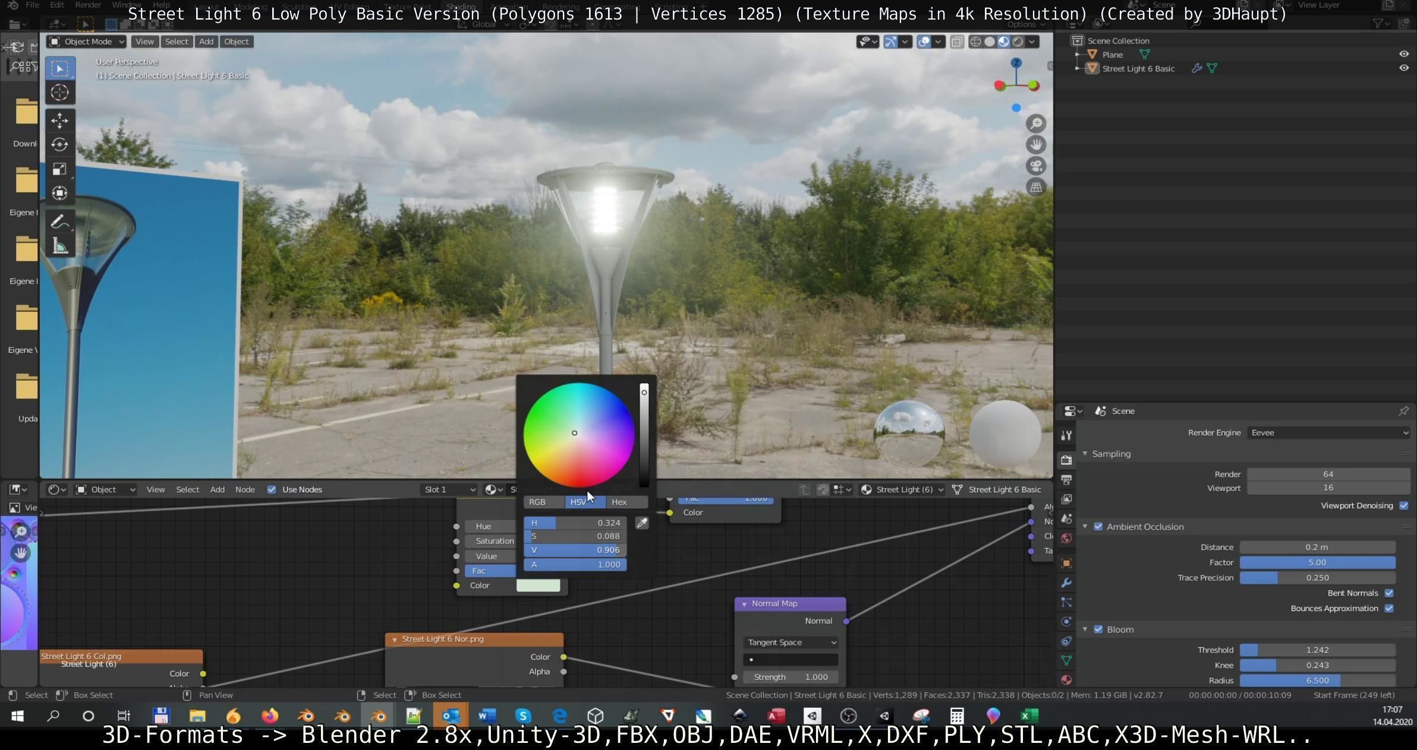1417x750 pixels.
Task: Click the camera view icon in viewport
Action: click(x=1036, y=166)
